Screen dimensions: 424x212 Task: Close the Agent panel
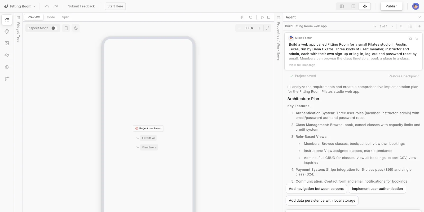point(419,17)
